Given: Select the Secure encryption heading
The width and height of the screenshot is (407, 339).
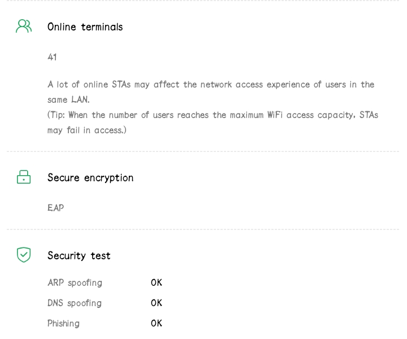Looking at the screenshot, I should tap(90, 177).
